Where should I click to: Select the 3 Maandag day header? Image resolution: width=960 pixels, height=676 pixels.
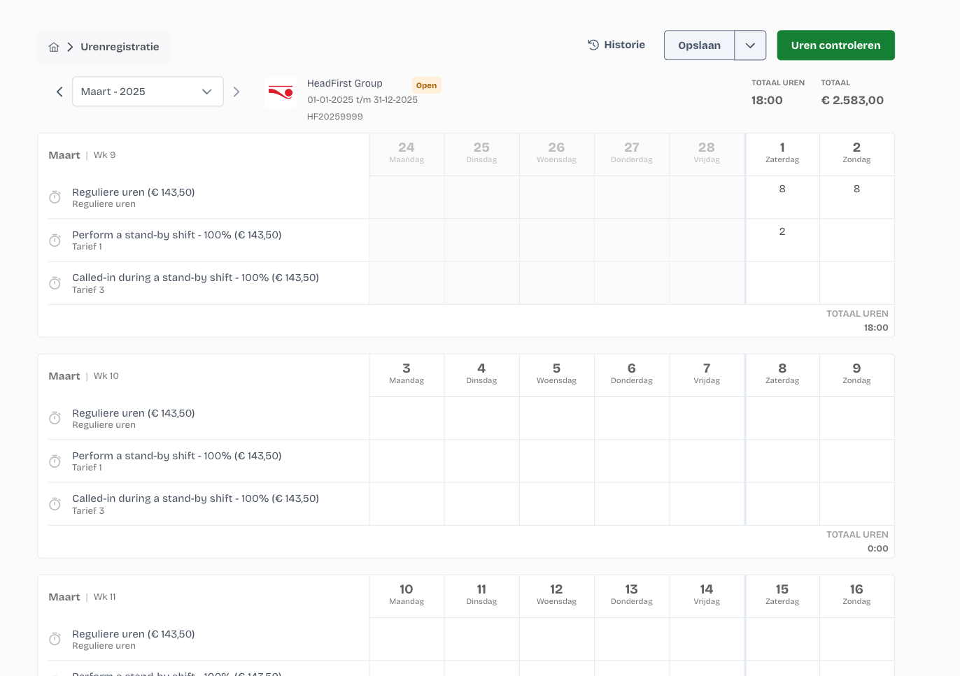[x=407, y=374]
